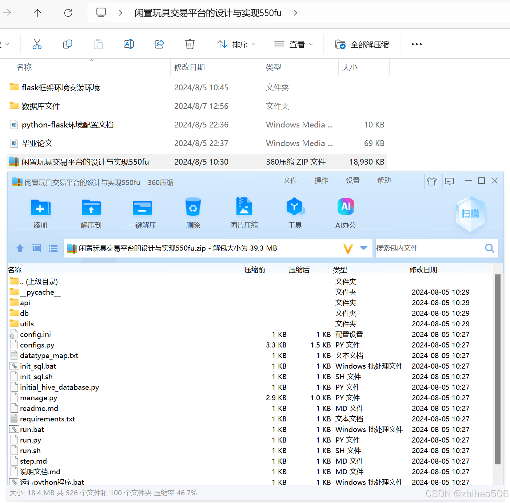
Task: Open 文件 menu in 360压缩
Action: pyautogui.click(x=290, y=180)
